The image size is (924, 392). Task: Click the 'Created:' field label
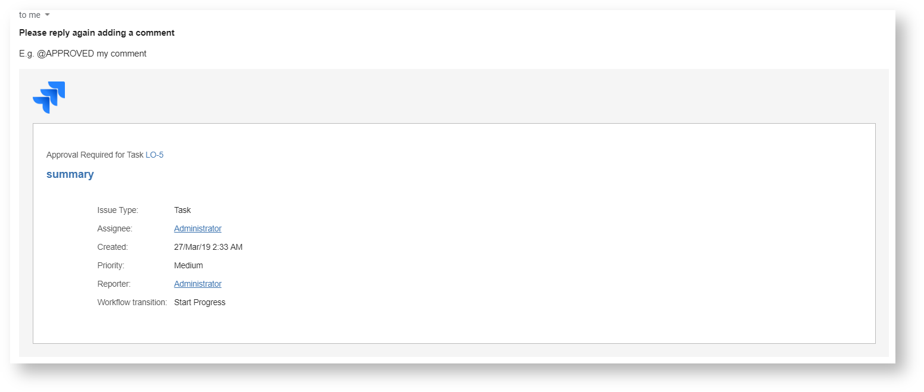(113, 247)
